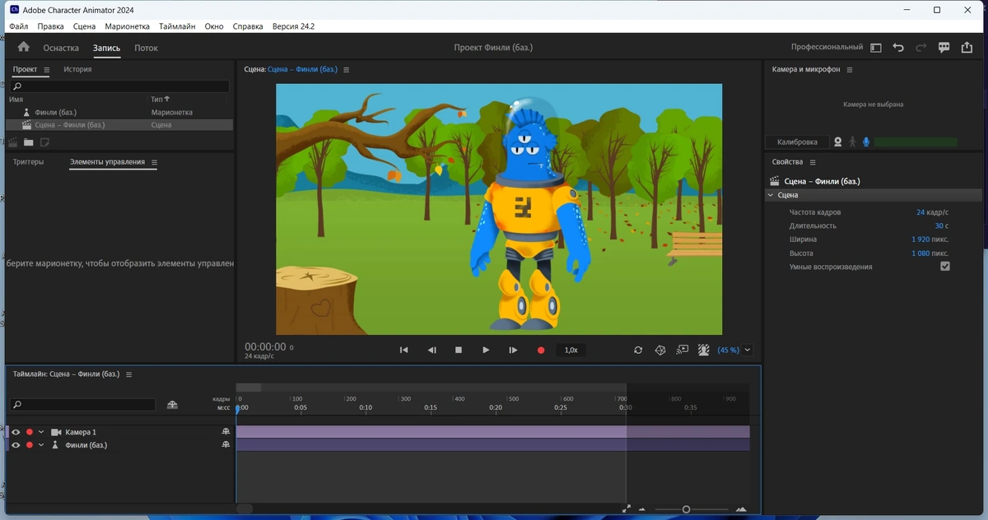The width and height of the screenshot is (988, 520).
Task: Open the Марионетка menu
Action: click(128, 26)
